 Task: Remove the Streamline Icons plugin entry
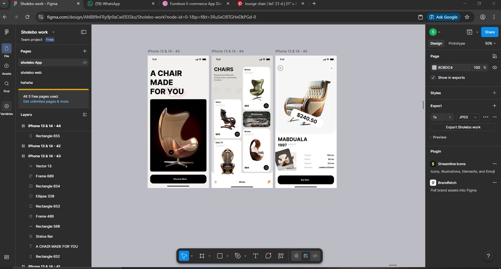(x=494, y=164)
